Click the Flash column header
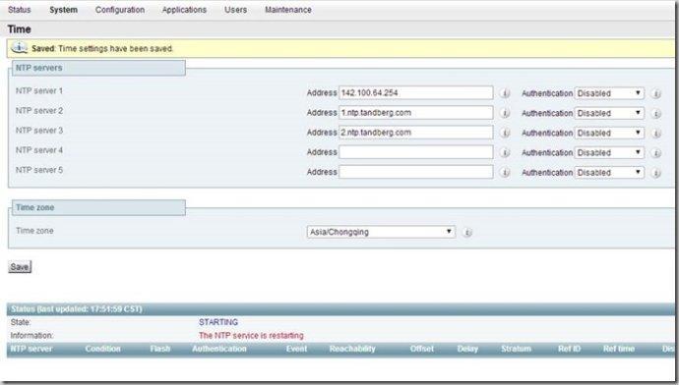The height and width of the screenshot is (385, 679). click(159, 349)
